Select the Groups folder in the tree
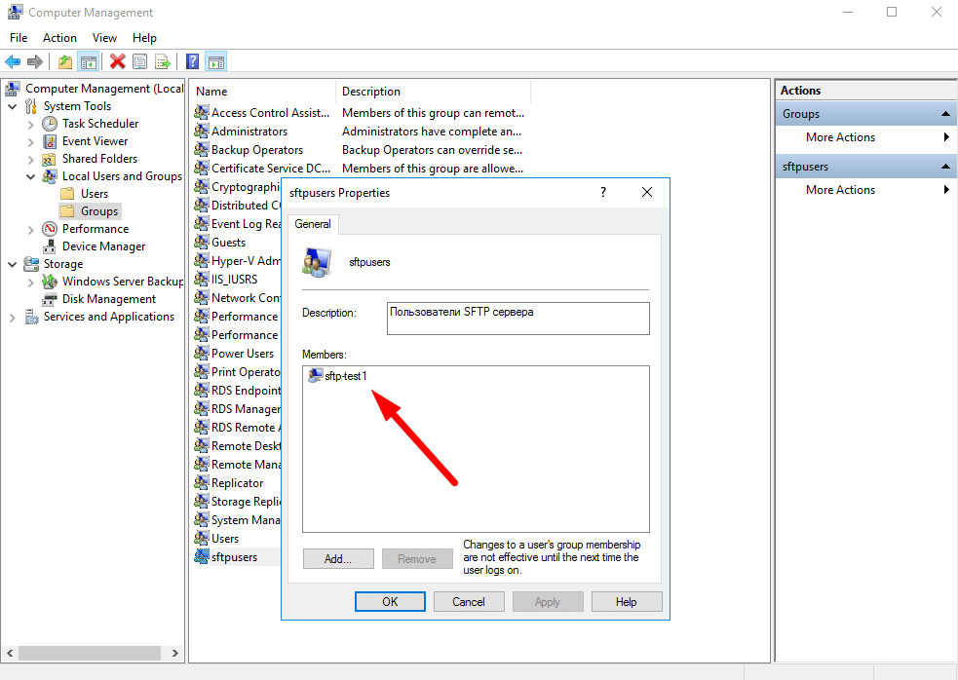Viewport: 958px width, 680px height. tap(99, 211)
